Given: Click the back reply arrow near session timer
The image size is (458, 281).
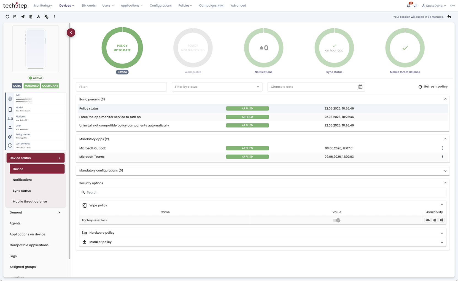Looking at the screenshot, I should coord(449,17).
